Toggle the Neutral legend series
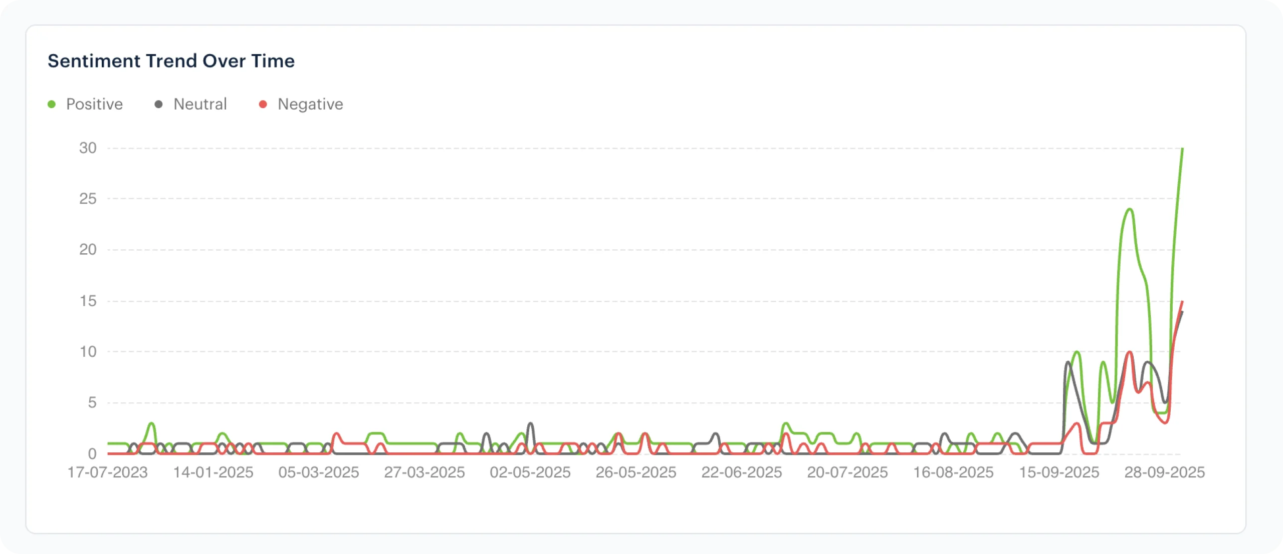This screenshot has height=554, width=1283. (x=200, y=104)
